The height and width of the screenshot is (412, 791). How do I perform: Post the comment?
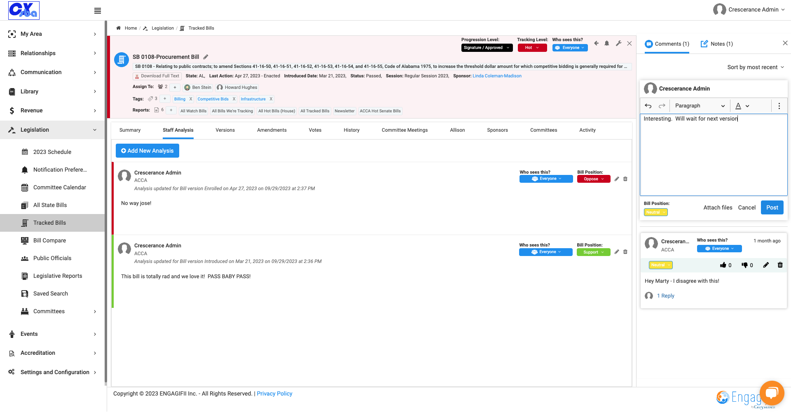tap(772, 207)
